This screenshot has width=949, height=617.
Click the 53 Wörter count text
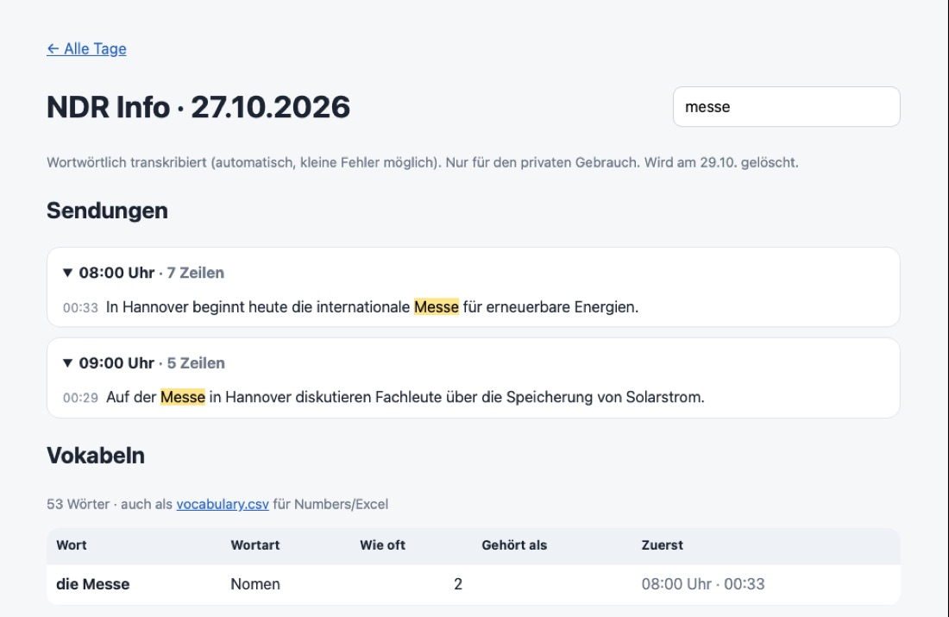pos(78,504)
